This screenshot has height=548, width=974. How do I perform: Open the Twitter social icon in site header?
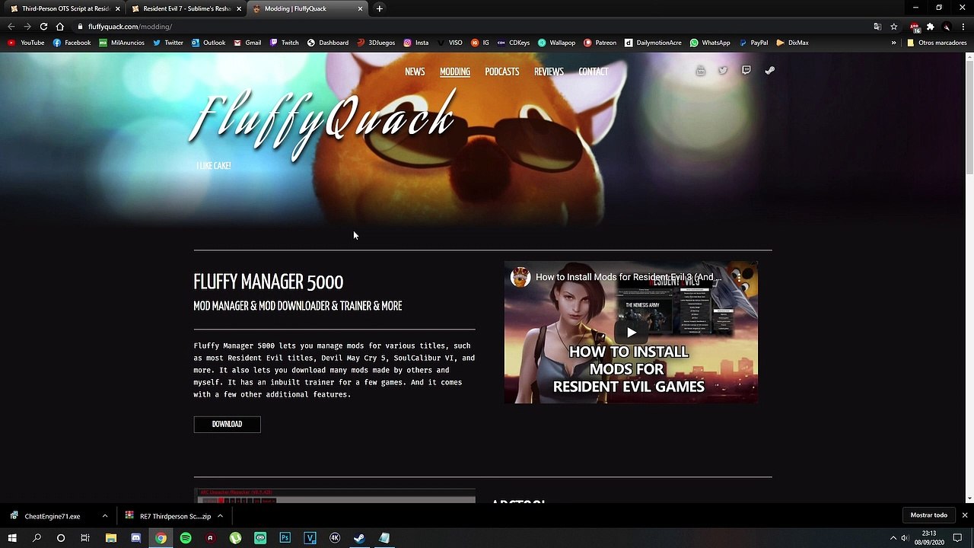coord(723,71)
